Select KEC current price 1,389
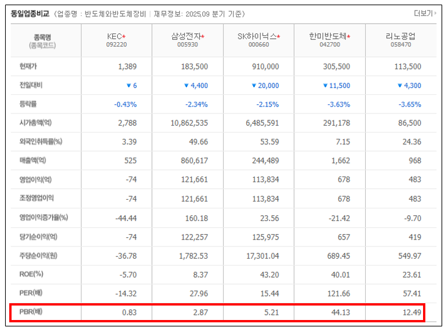445x331 pixels. [x=127, y=67]
